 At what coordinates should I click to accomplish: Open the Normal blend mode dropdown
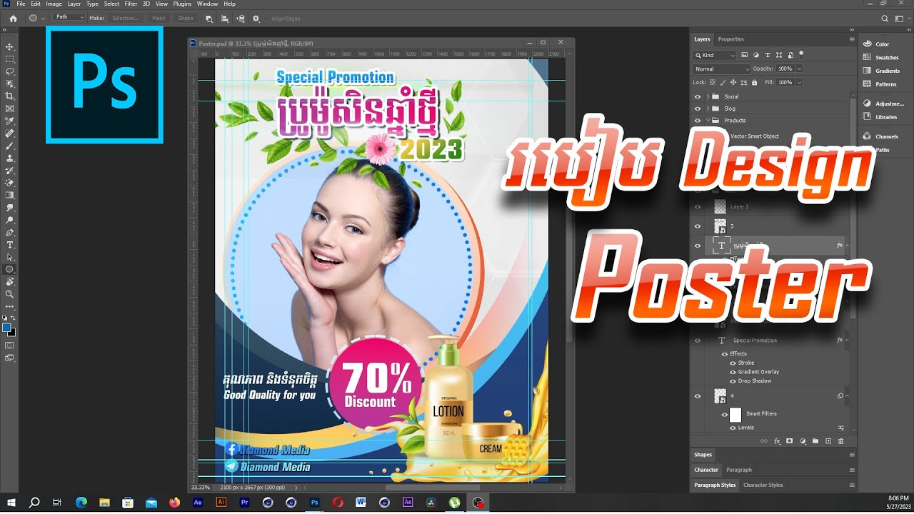[721, 69]
